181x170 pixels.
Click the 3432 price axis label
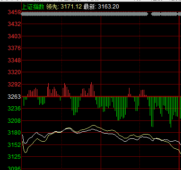pyautogui.click(x=14, y=24)
